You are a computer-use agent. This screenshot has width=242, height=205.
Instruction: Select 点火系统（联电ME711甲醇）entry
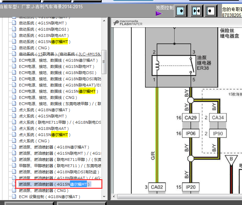tap(60, 122)
